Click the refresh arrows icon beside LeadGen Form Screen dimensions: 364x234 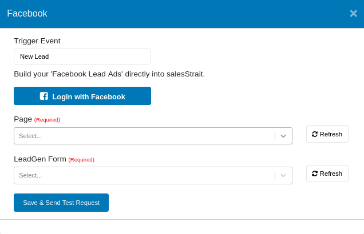[x=315, y=174]
